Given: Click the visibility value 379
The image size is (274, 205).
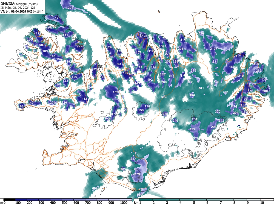Looking at the screenshot, I should 137,174.
